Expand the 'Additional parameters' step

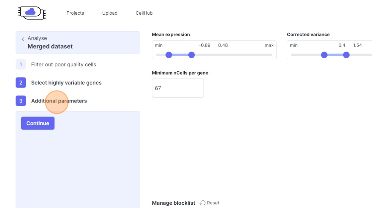(59, 101)
